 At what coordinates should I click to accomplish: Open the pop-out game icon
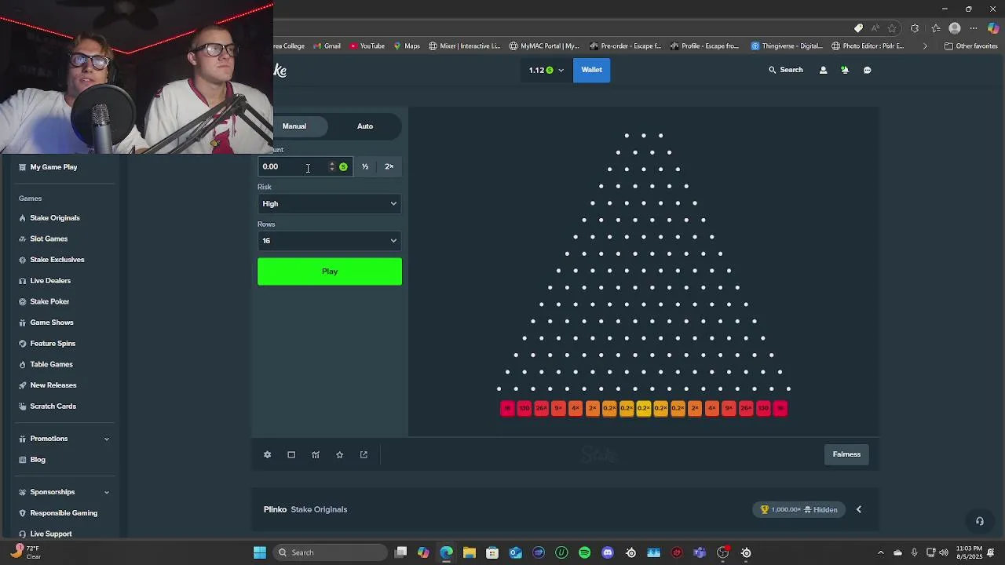(x=364, y=454)
